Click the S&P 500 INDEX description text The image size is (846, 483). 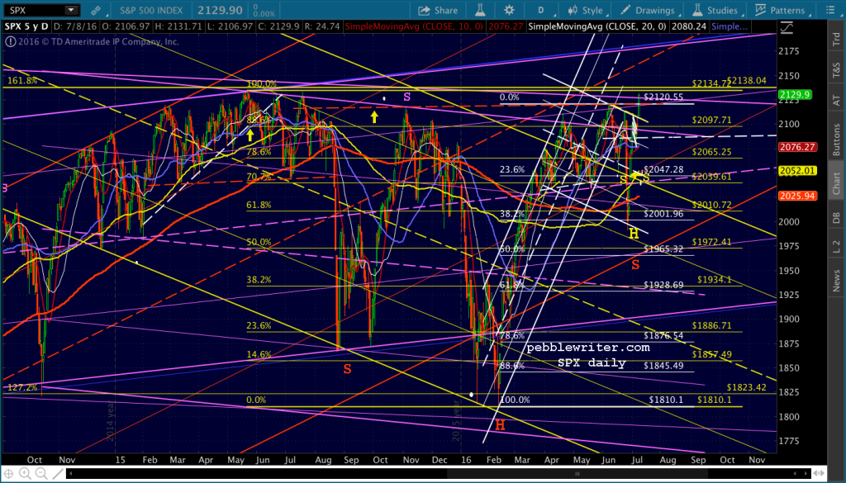click(x=152, y=10)
